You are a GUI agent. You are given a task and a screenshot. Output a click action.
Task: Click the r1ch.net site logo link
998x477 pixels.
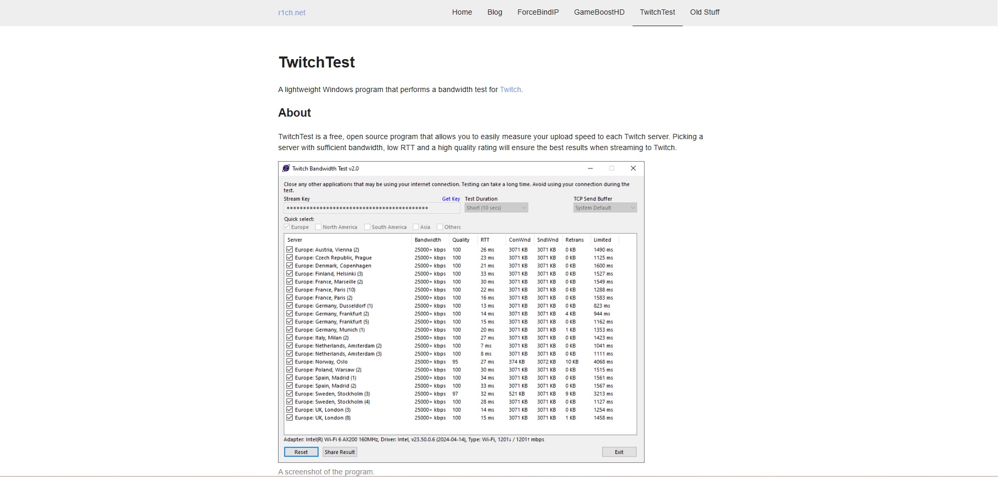292,13
